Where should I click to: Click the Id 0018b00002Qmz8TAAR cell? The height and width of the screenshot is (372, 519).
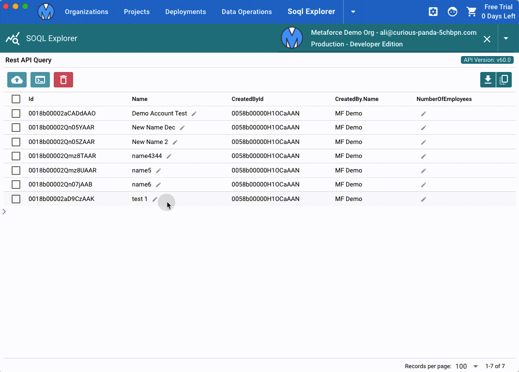pos(62,156)
